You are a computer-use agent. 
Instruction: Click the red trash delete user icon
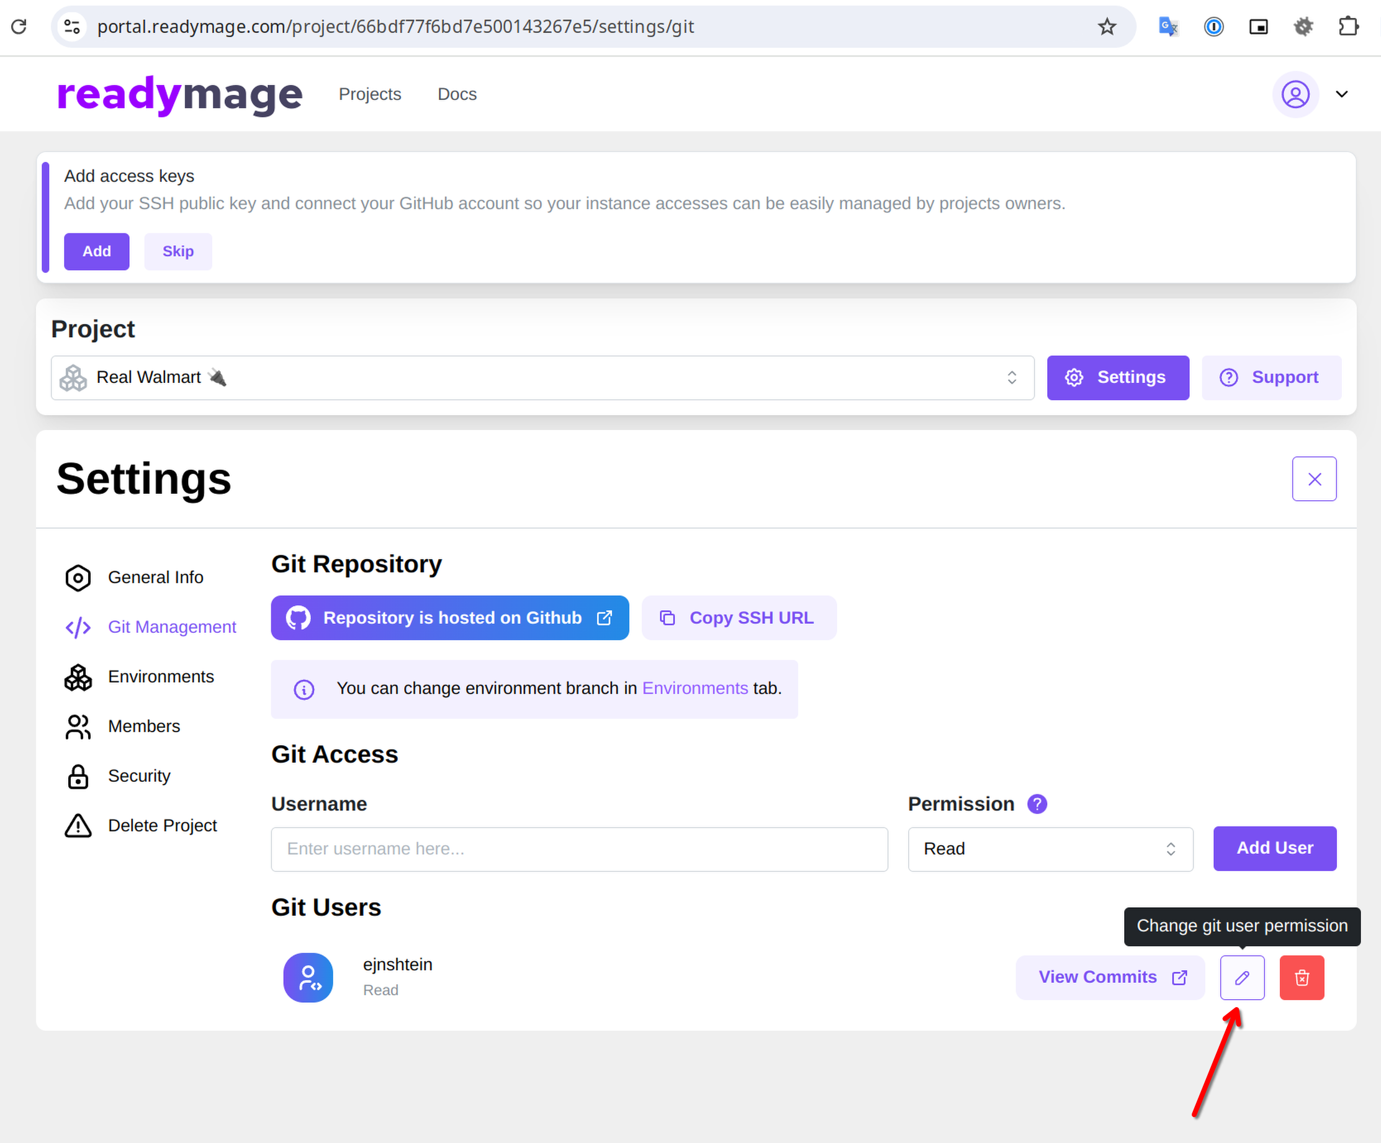tap(1302, 977)
